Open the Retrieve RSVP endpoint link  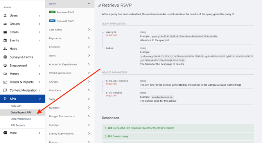point(65,12)
